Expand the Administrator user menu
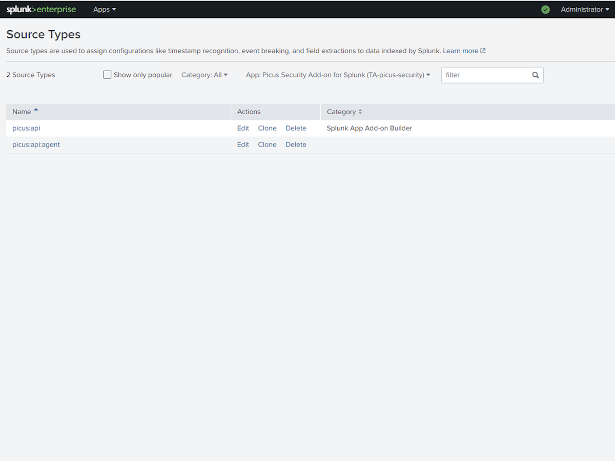615x461 pixels. [585, 9]
